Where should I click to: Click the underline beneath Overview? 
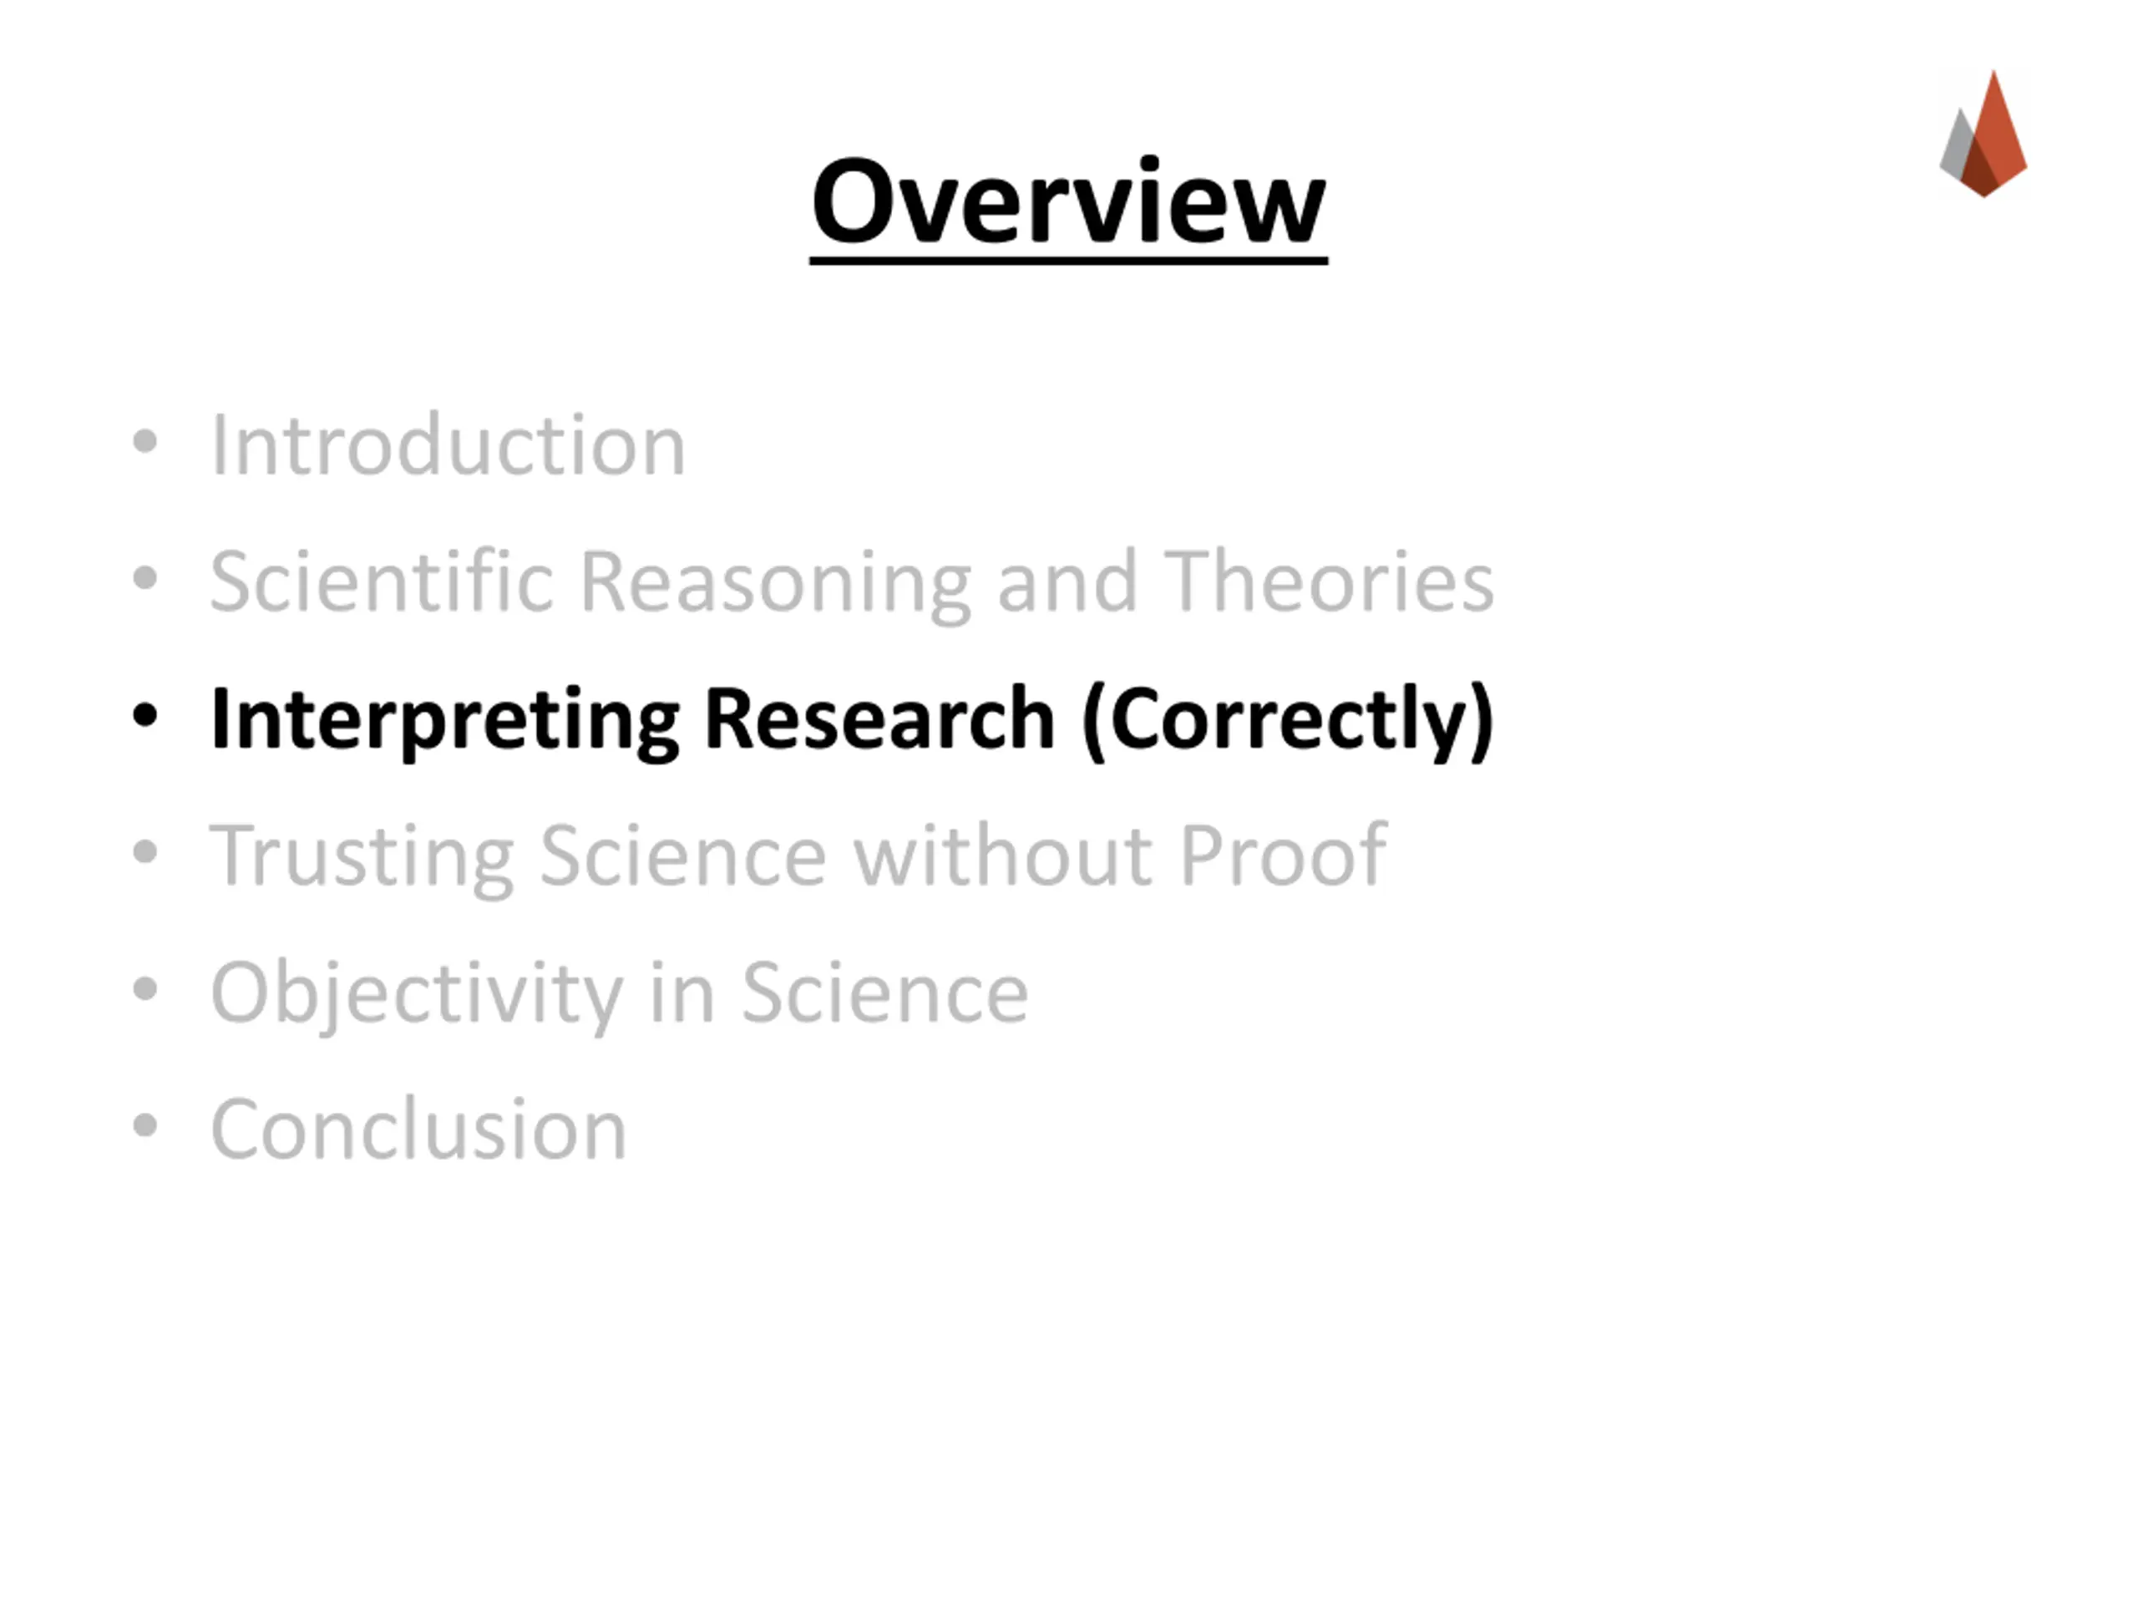(1068, 259)
